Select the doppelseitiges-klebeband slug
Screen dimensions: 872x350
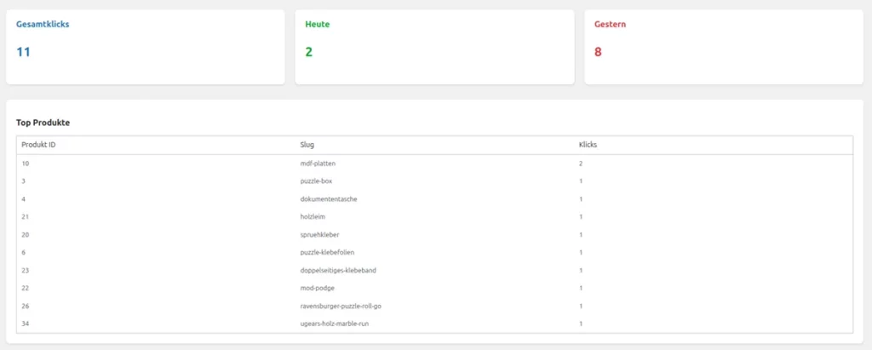click(338, 270)
